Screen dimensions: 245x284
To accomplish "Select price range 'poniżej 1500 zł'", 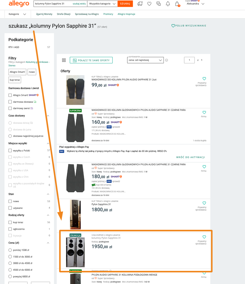I will 10,250.
